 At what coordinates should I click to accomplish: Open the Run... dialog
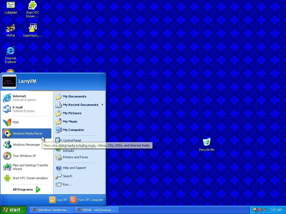click(x=80, y=184)
